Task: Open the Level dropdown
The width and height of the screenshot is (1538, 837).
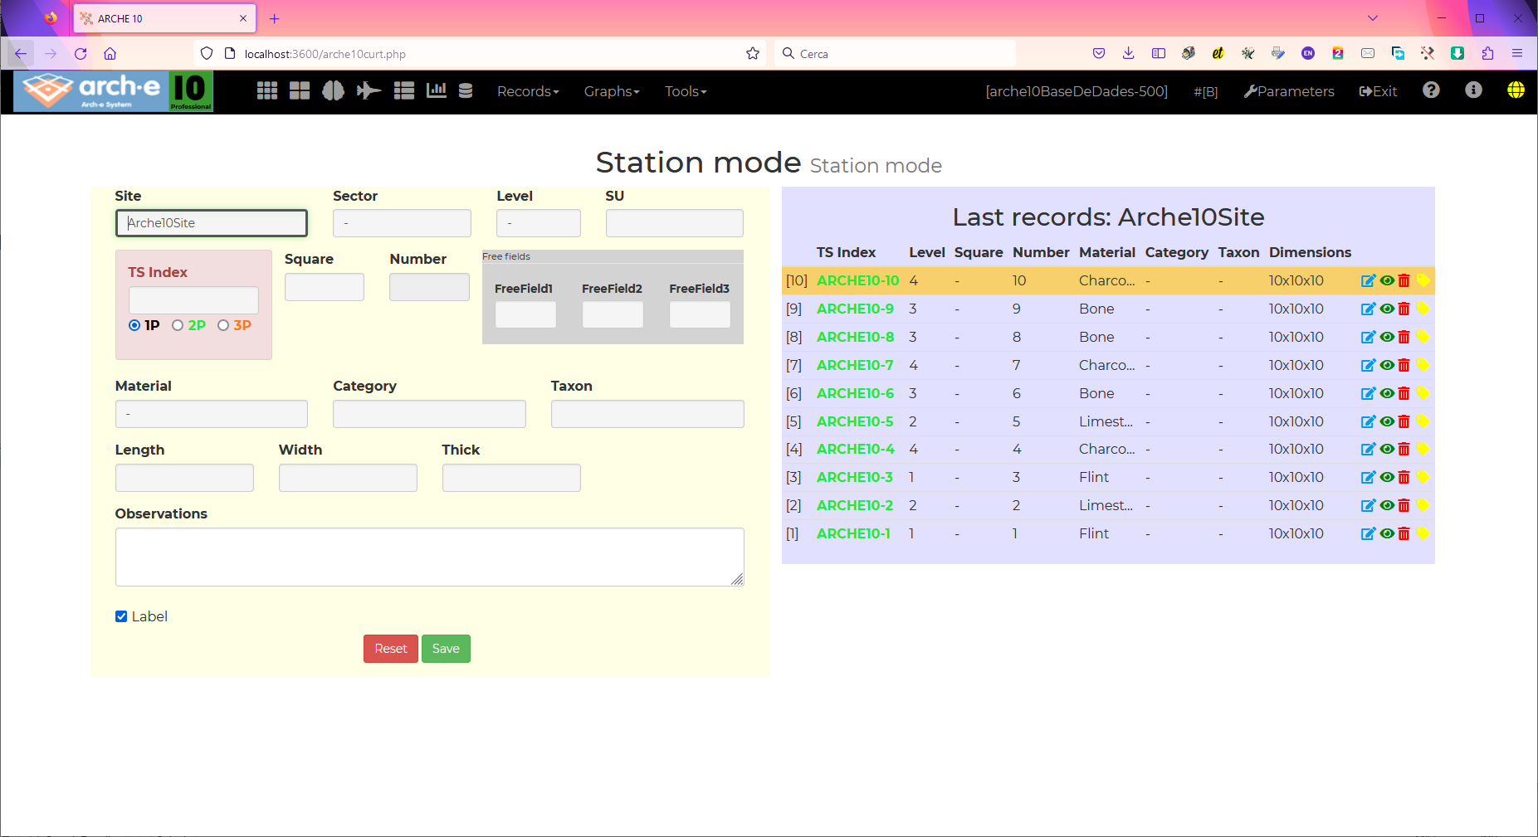Action: tap(539, 223)
